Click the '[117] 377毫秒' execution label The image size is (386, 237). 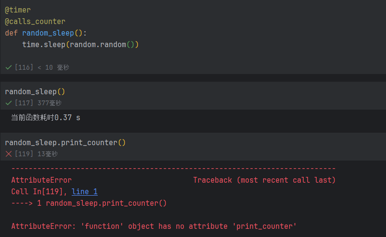coord(38,103)
